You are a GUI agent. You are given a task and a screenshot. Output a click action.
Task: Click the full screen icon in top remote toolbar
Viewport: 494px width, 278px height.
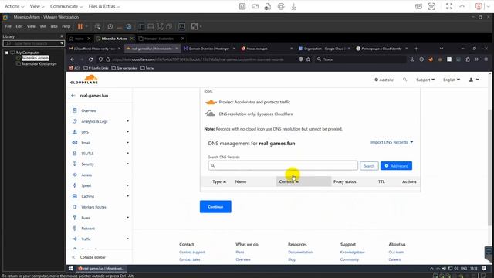point(449,6)
